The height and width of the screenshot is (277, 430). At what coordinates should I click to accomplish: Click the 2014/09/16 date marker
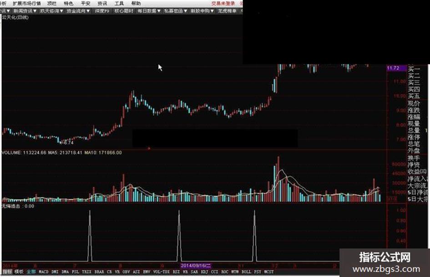196,266
